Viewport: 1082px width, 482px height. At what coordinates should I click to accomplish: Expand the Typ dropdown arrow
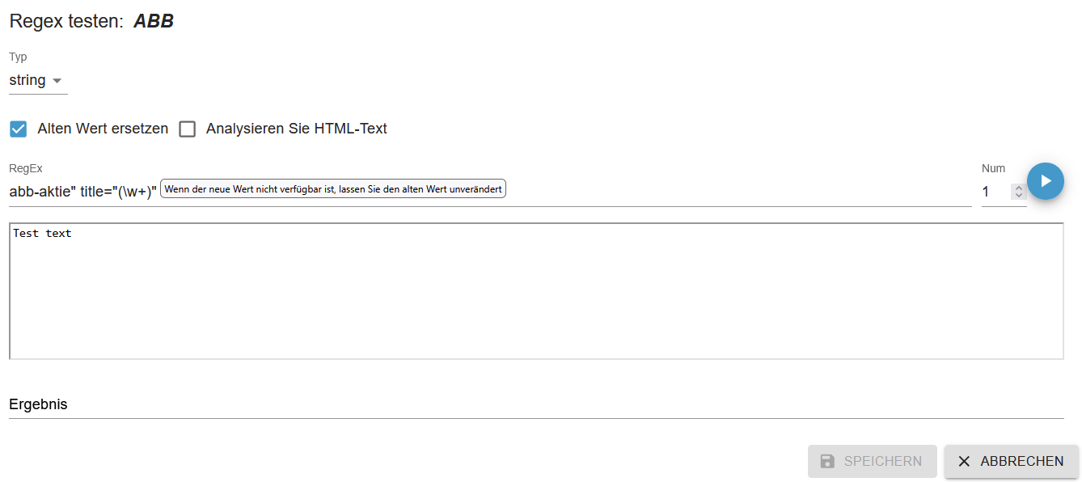click(57, 81)
